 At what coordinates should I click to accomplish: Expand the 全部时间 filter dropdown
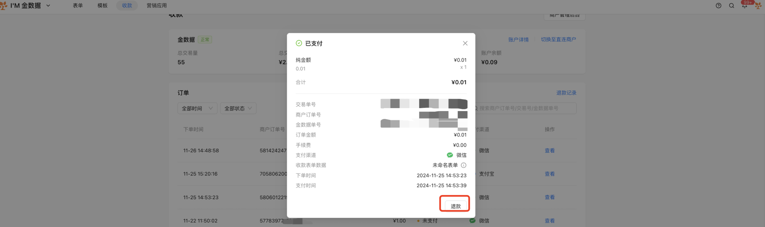point(197,108)
